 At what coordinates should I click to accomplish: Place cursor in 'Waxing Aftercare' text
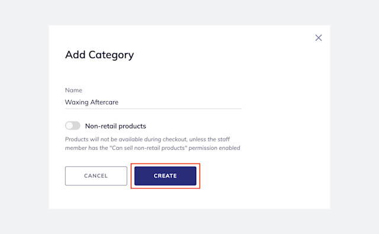coord(92,102)
